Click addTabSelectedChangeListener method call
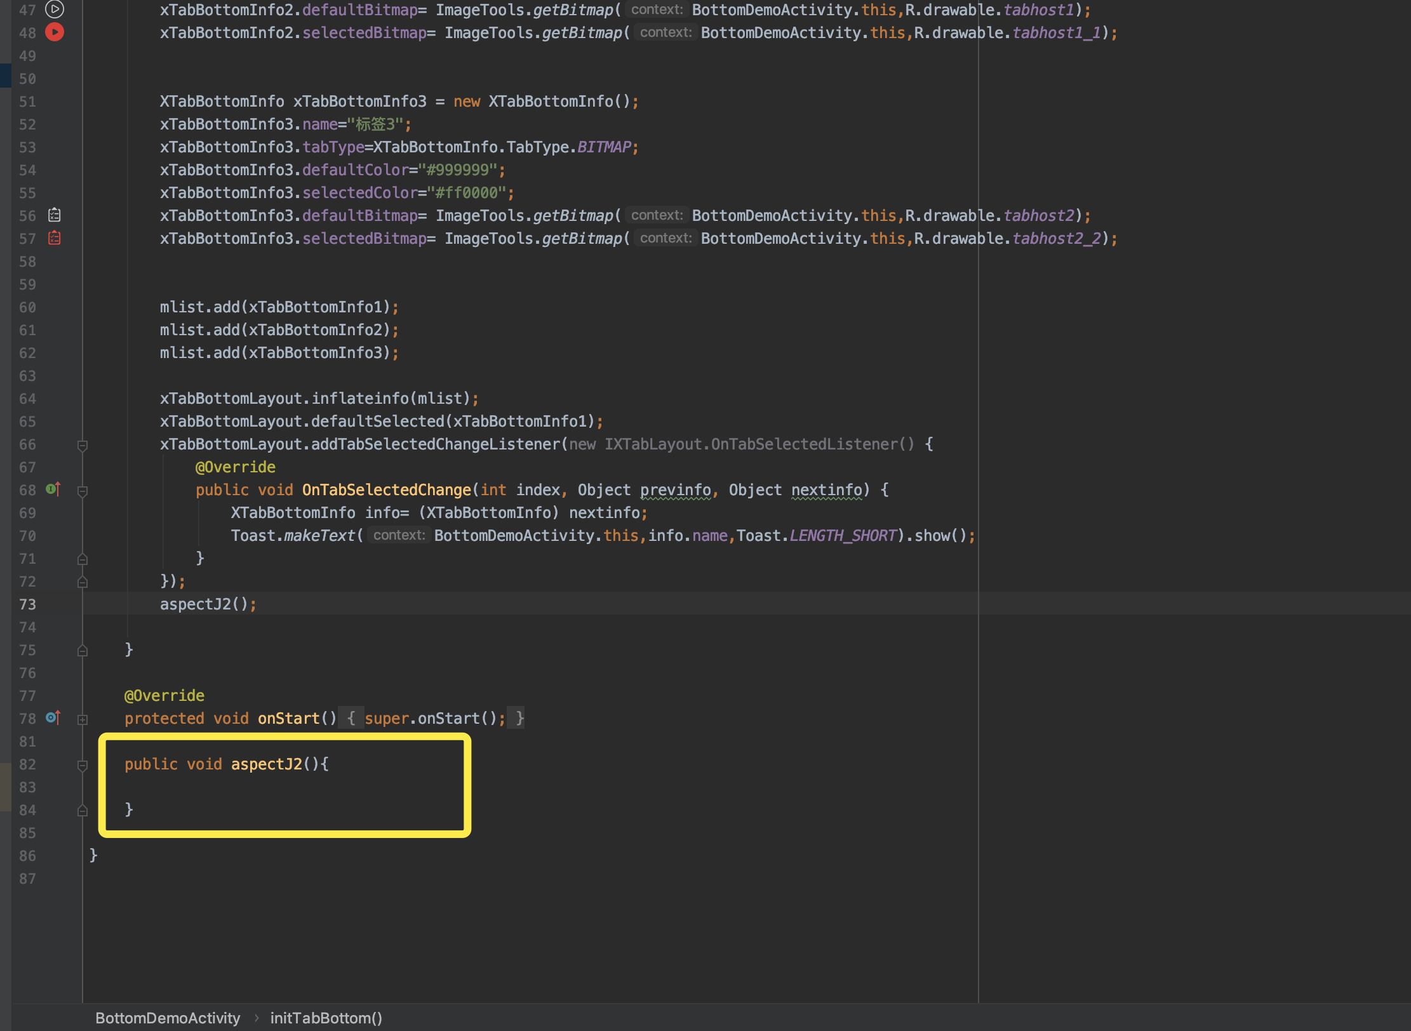 tap(435, 444)
